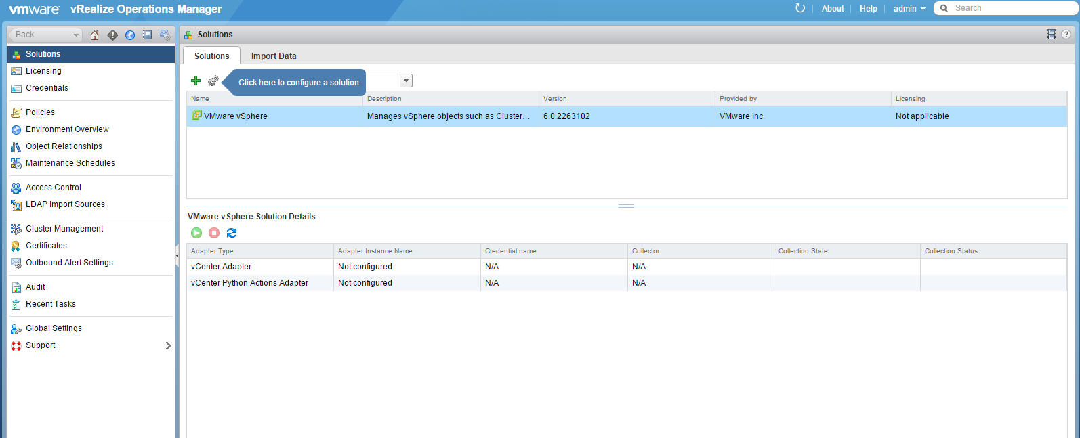Click the Configure solution gears icon
1080x438 pixels.
[213, 81]
